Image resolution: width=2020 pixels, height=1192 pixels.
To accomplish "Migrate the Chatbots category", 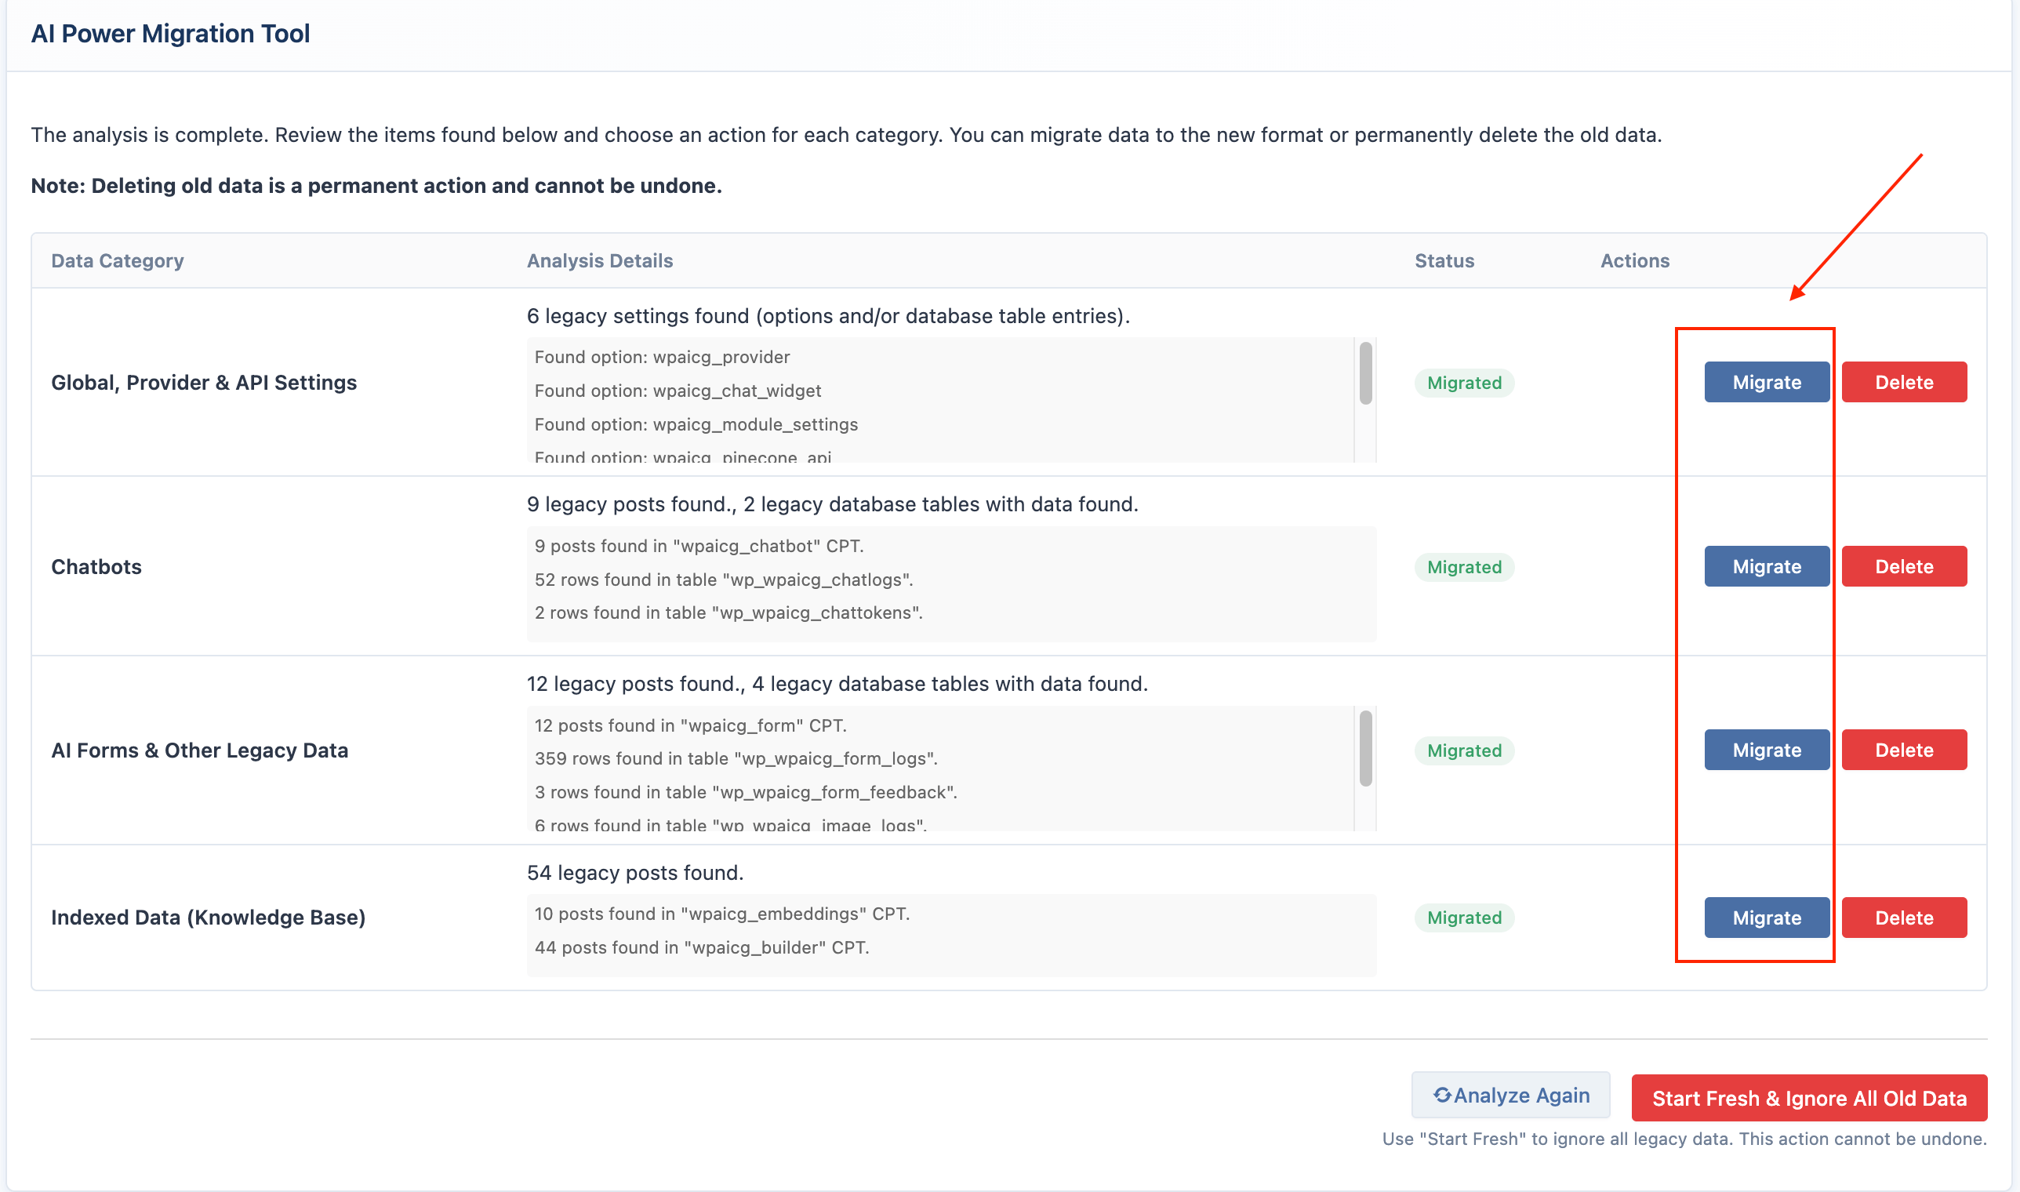I will coord(1767,566).
